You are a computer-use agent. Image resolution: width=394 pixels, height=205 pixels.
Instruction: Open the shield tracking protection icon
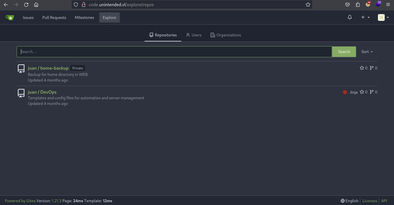76,5
